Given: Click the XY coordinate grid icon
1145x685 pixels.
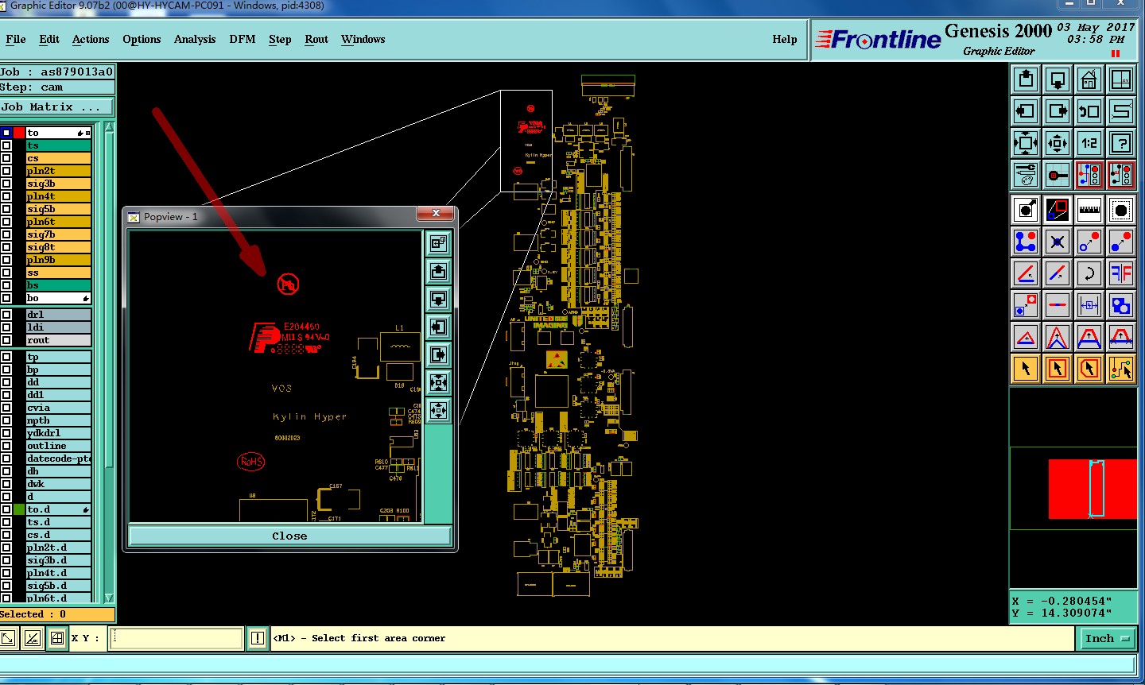Looking at the screenshot, I should 1121,79.
